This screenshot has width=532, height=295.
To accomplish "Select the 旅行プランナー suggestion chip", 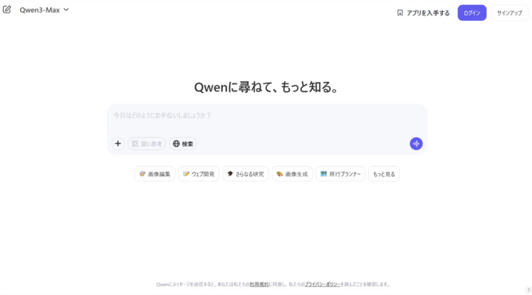I will coord(340,174).
